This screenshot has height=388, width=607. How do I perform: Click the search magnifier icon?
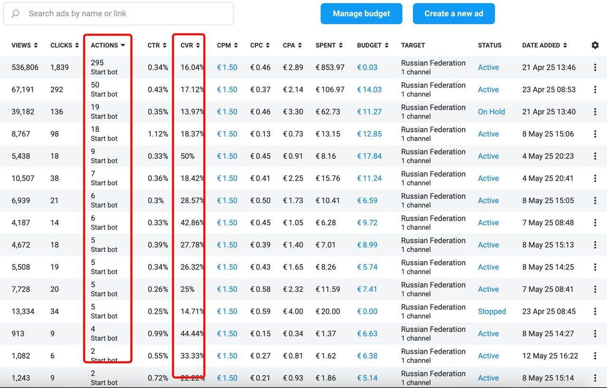click(x=16, y=14)
